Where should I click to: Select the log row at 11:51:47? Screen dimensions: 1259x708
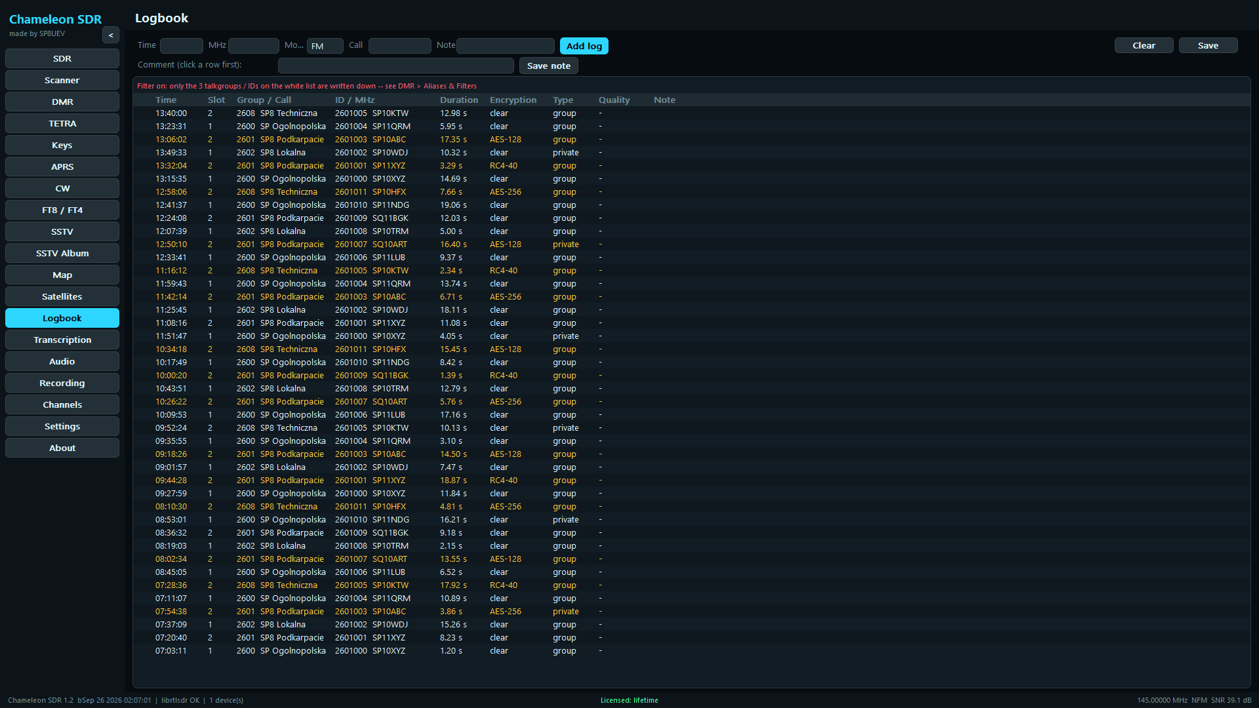(692, 336)
